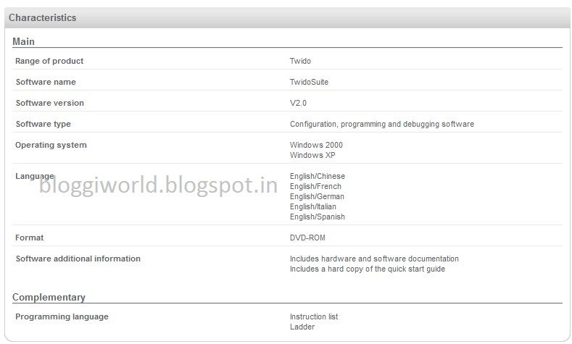The height and width of the screenshot is (344, 572).
Task: Select the Windows XP entry
Action: coord(312,155)
